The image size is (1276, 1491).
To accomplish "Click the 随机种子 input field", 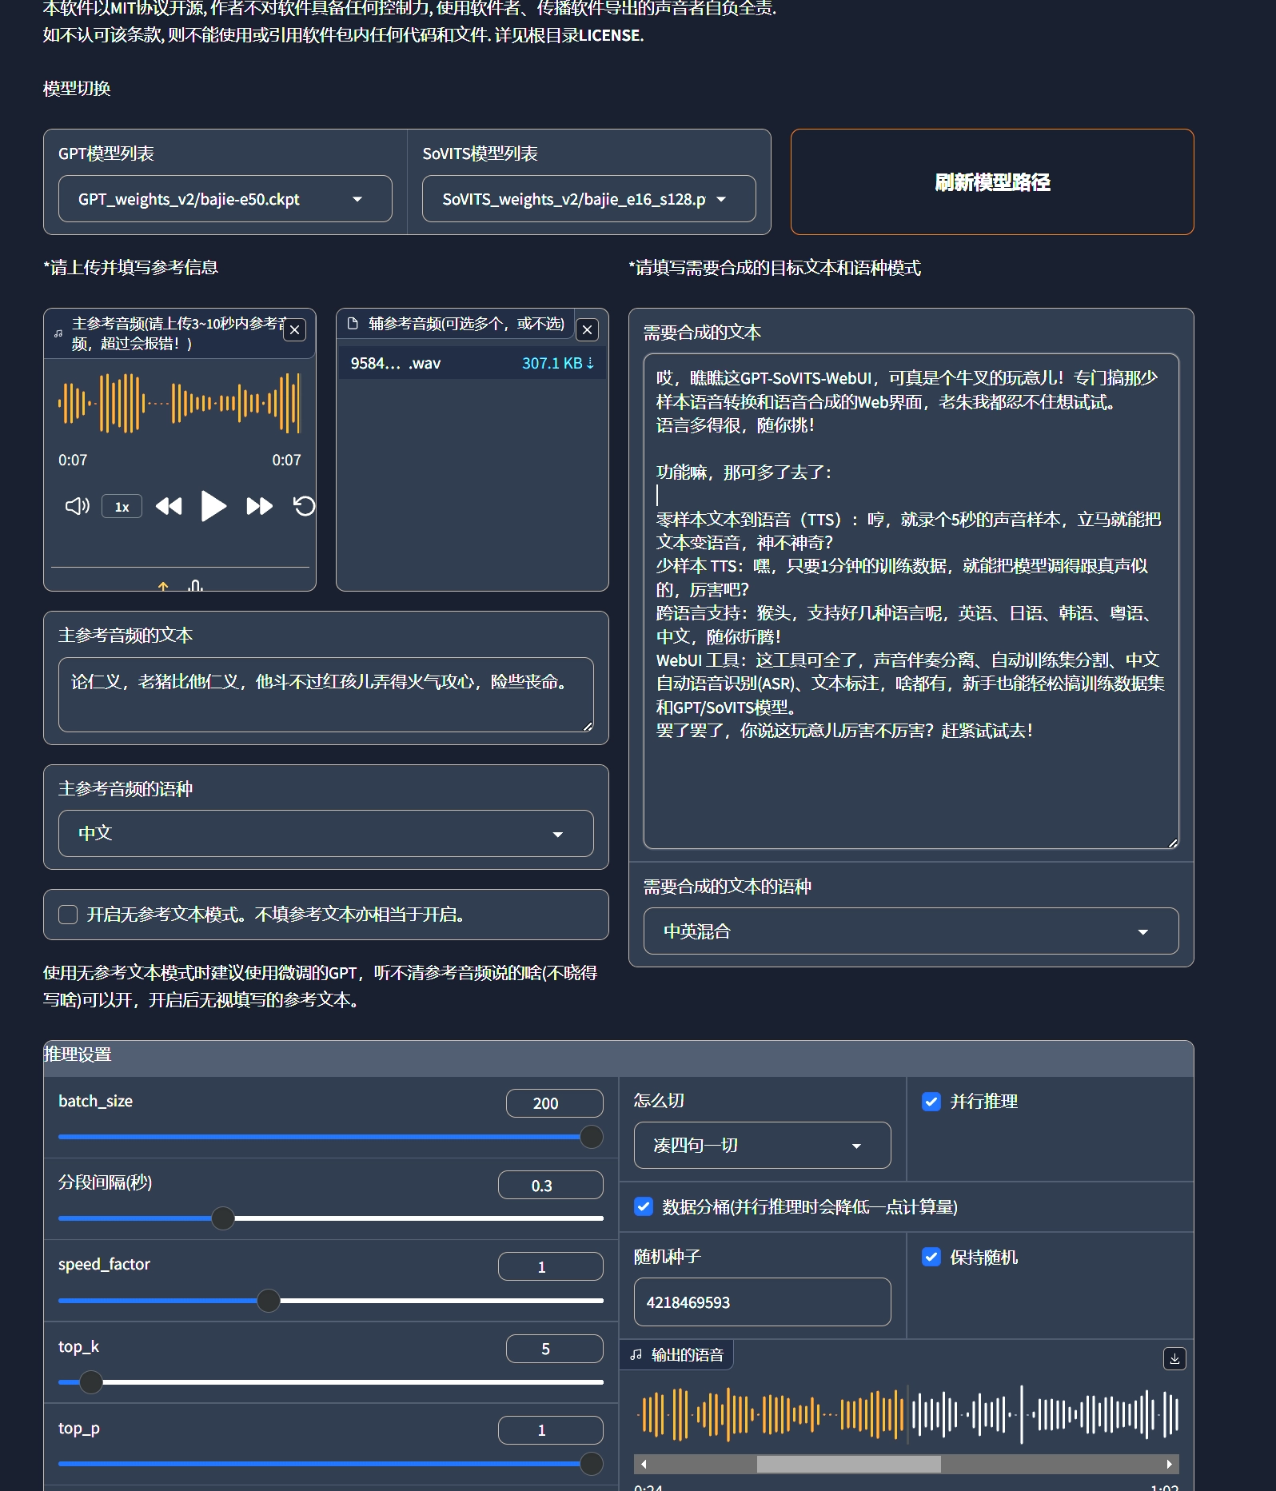I will pos(762,1302).
